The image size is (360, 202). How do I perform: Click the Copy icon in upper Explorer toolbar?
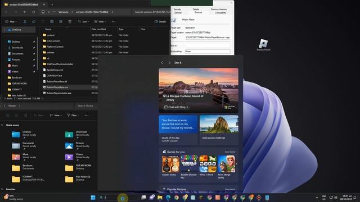[x=34, y=21]
